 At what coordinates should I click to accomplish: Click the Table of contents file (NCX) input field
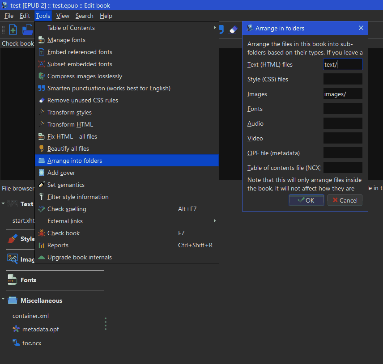point(343,168)
